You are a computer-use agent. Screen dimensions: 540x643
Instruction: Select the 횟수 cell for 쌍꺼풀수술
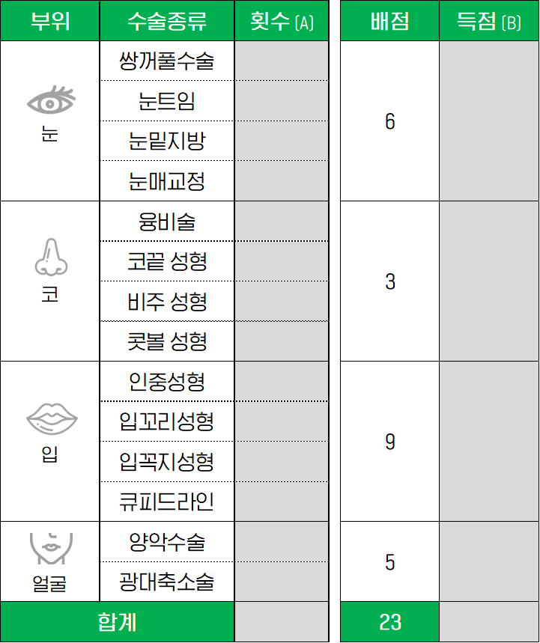point(282,61)
